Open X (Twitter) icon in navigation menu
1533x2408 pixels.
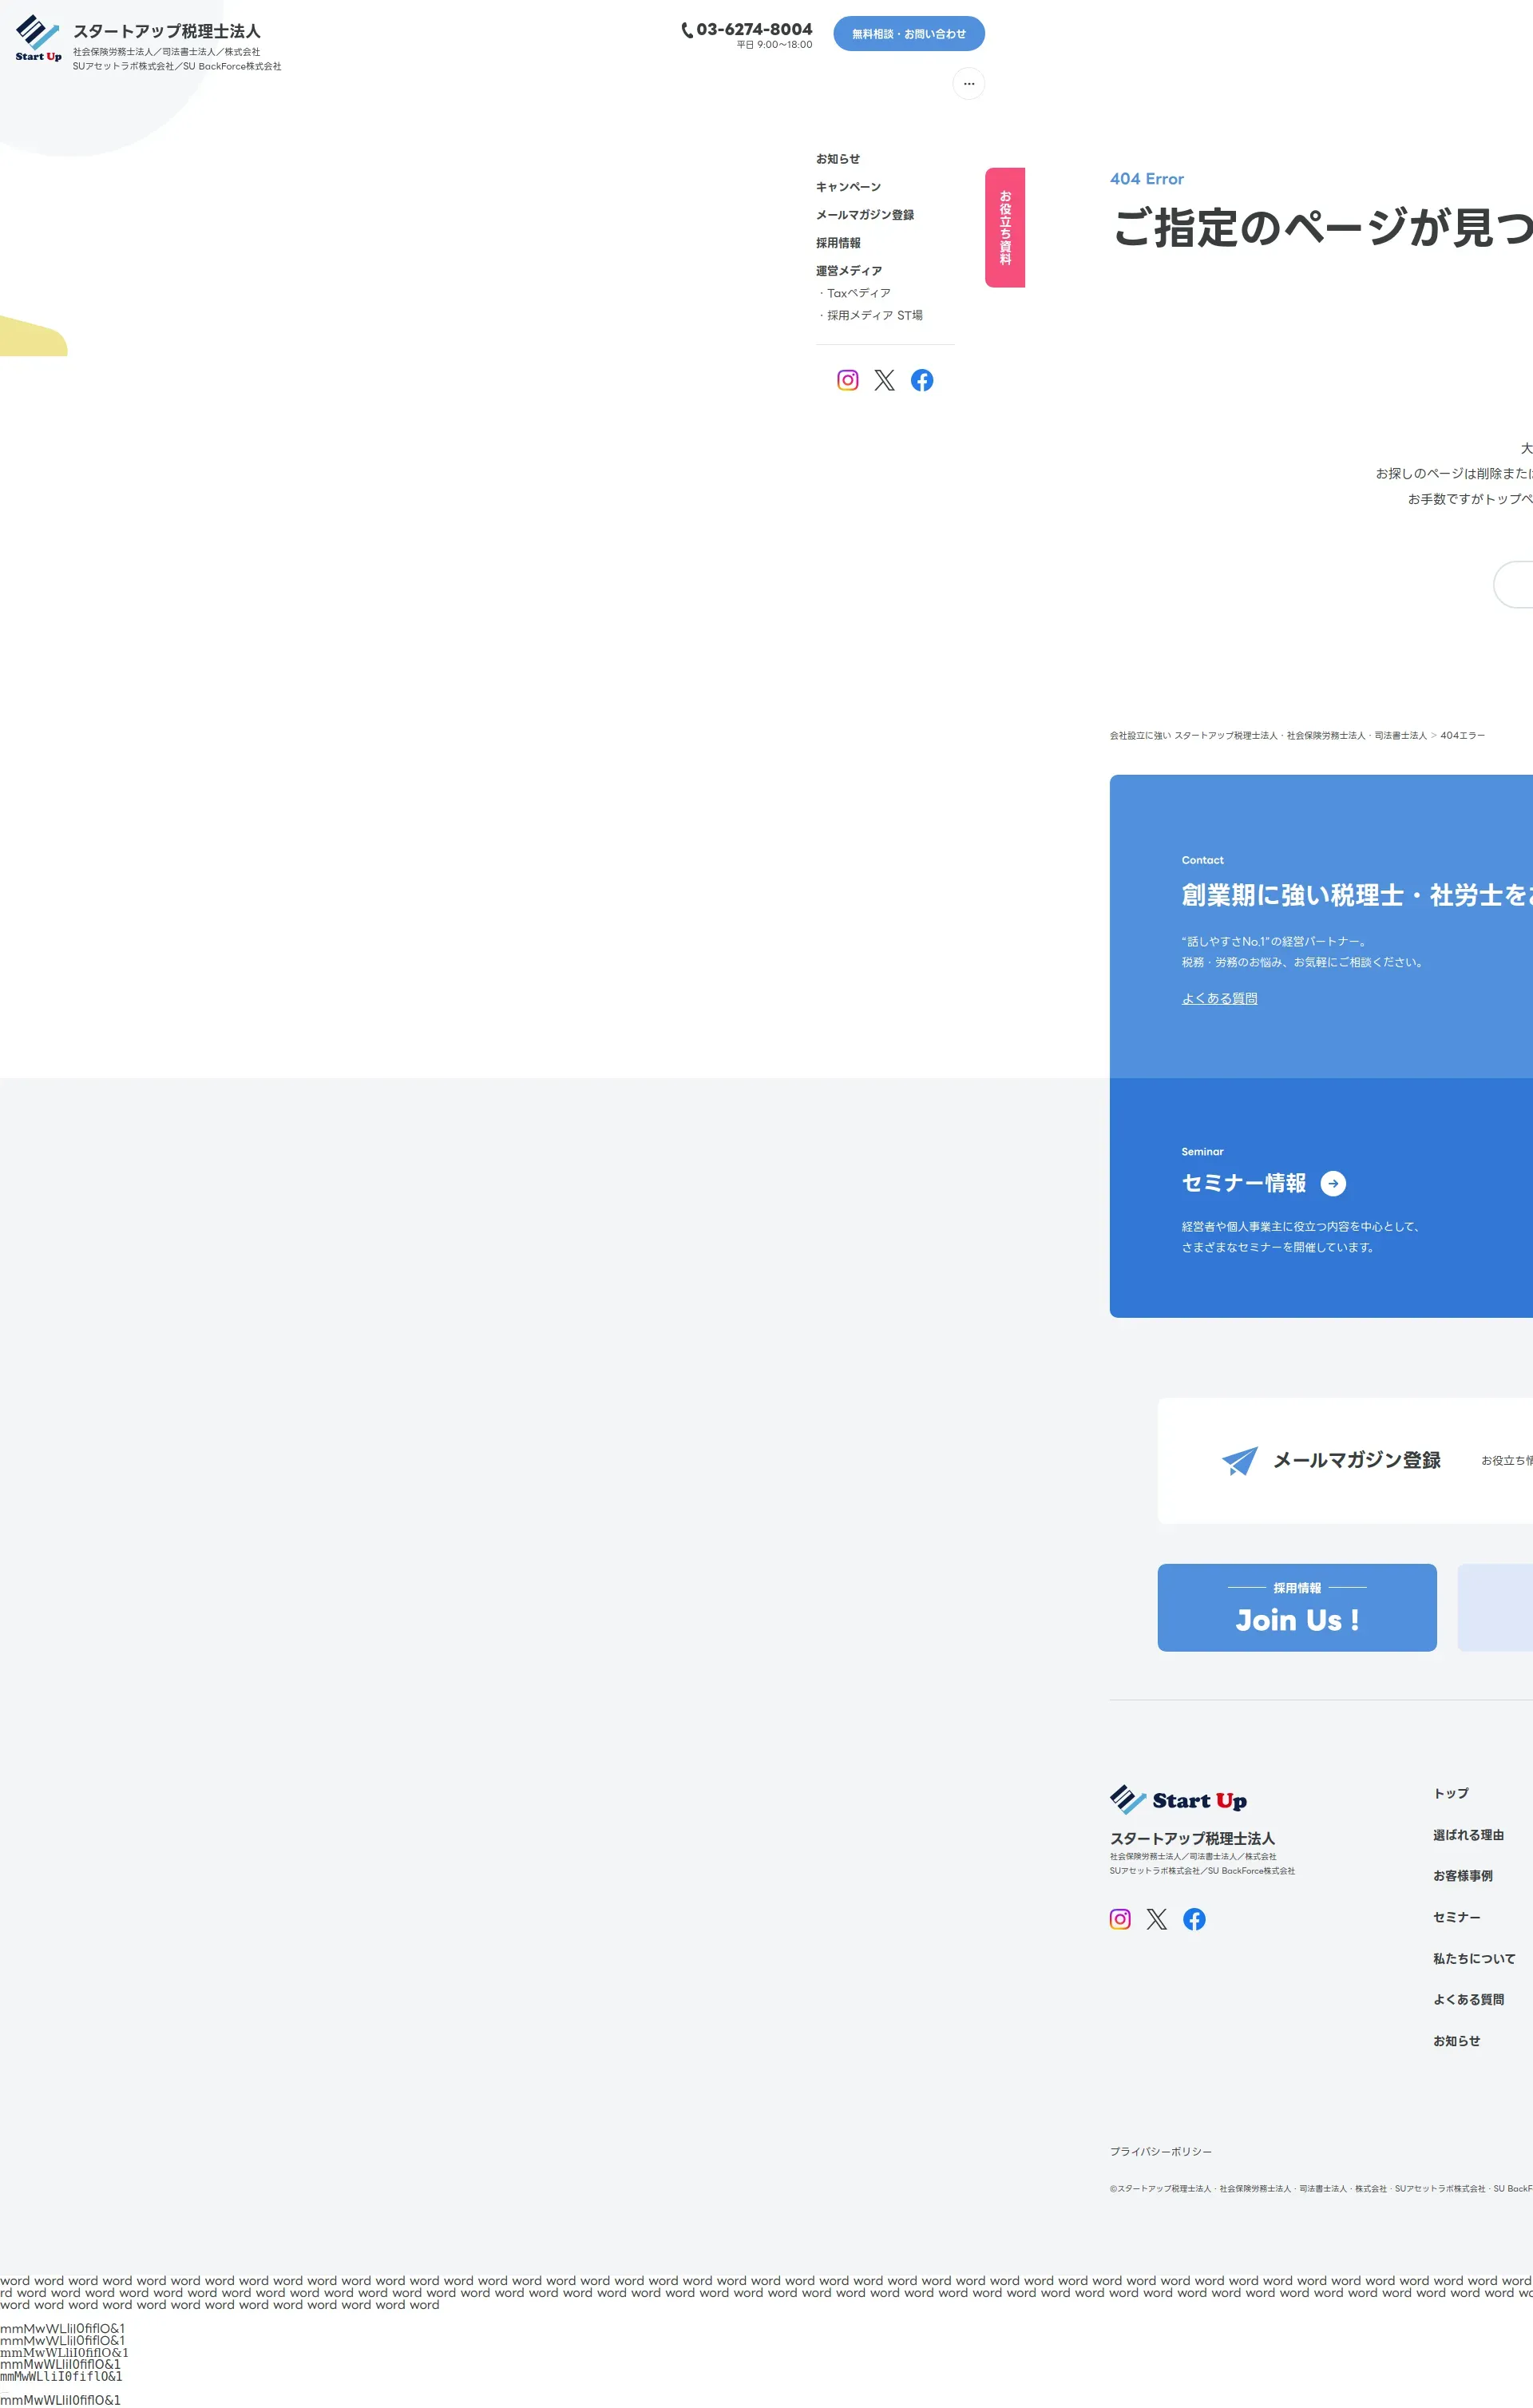pyautogui.click(x=884, y=380)
